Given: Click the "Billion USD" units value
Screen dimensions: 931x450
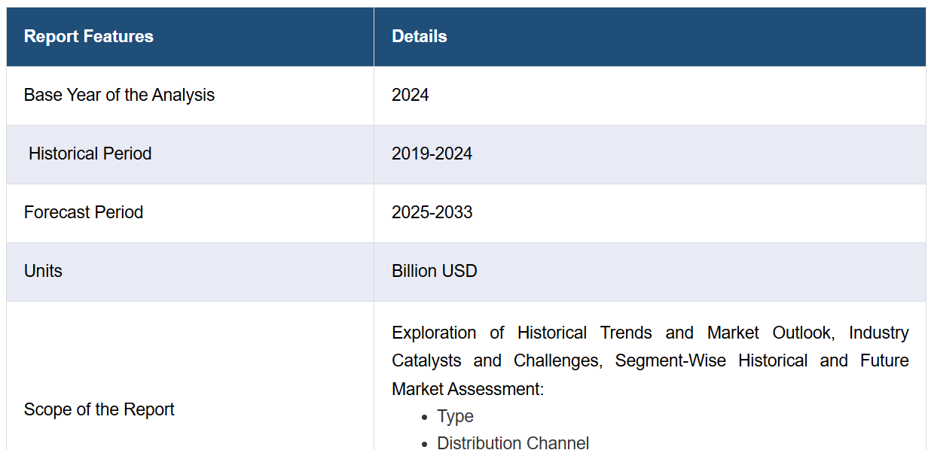Looking at the screenshot, I should pyautogui.click(x=434, y=271).
